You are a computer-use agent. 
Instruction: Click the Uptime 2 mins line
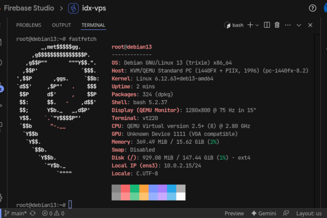[x=134, y=87]
